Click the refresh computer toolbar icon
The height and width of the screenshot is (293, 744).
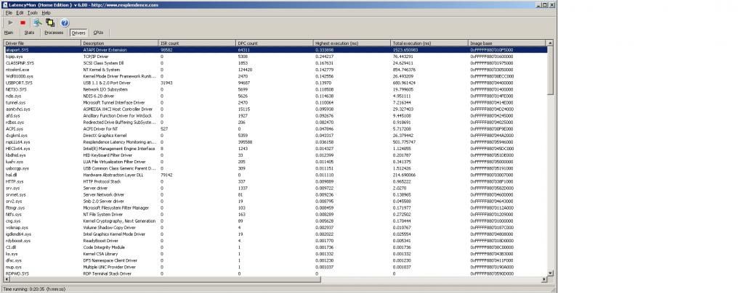tap(37, 22)
